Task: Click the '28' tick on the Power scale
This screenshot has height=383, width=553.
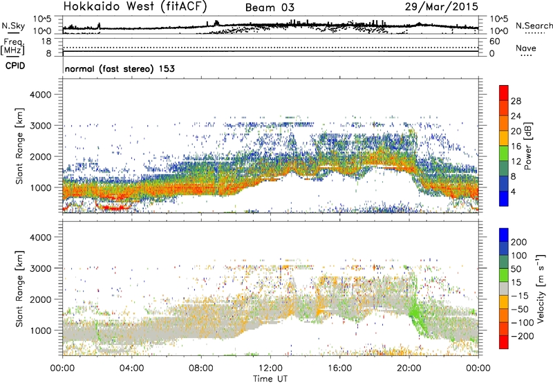Action: 516,101
